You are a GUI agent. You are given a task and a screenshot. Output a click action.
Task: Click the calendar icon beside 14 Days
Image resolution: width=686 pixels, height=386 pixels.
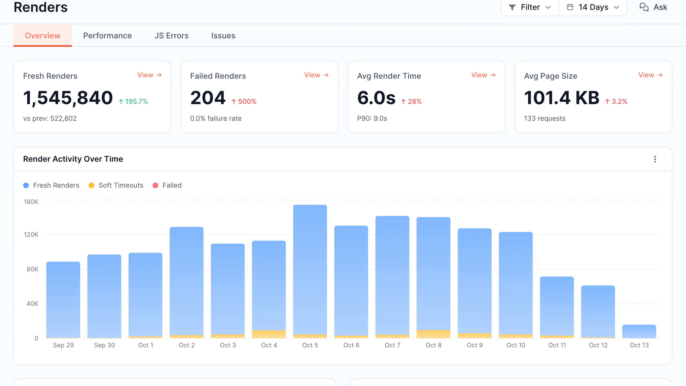570,7
